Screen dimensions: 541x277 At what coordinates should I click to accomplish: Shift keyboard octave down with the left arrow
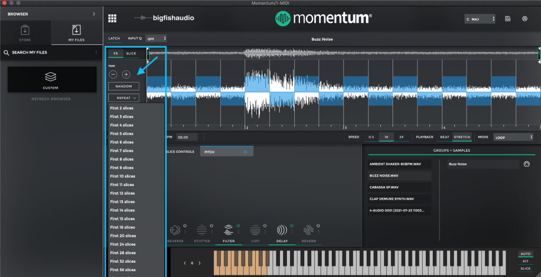(x=185, y=263)
